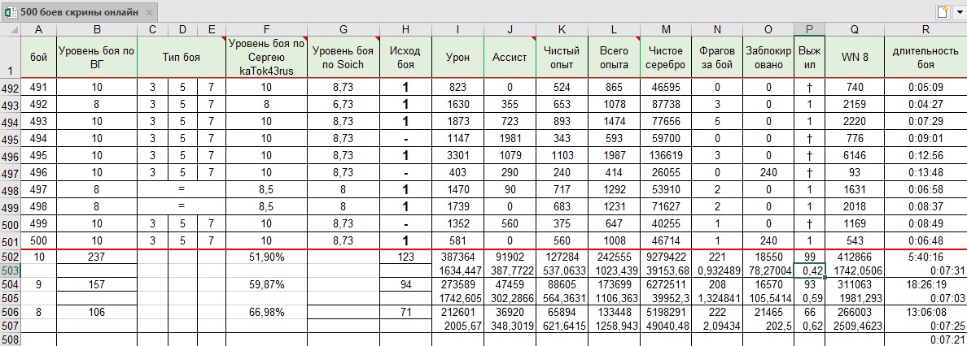The width and height of the screenshot is (967, 346).
Task: Click the Select All corner triangle
Action: [10, 30]
